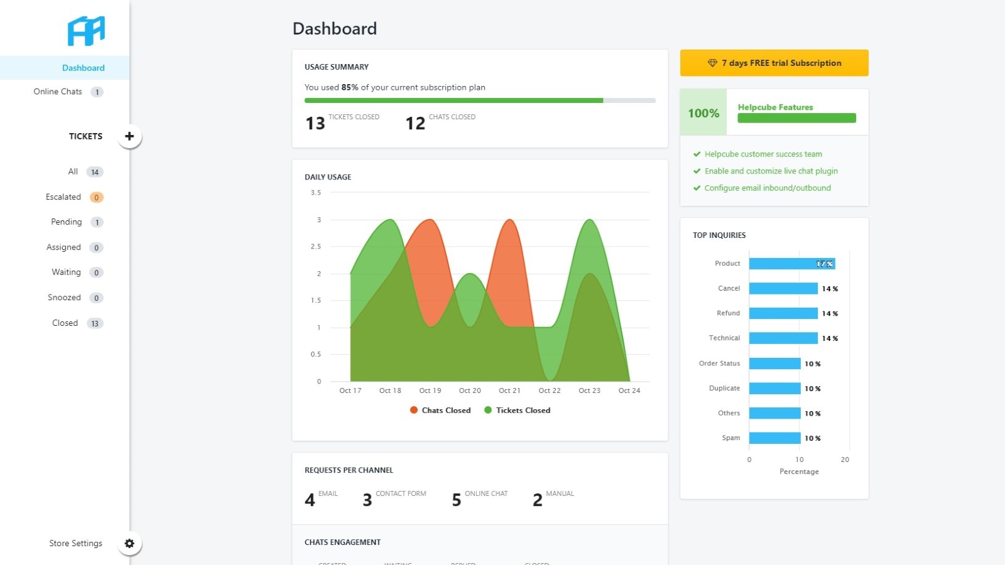Viewport: 1005px width, 565px height.
Task: Click the 13 Tickets Closed figure
Action: (315, 123)
